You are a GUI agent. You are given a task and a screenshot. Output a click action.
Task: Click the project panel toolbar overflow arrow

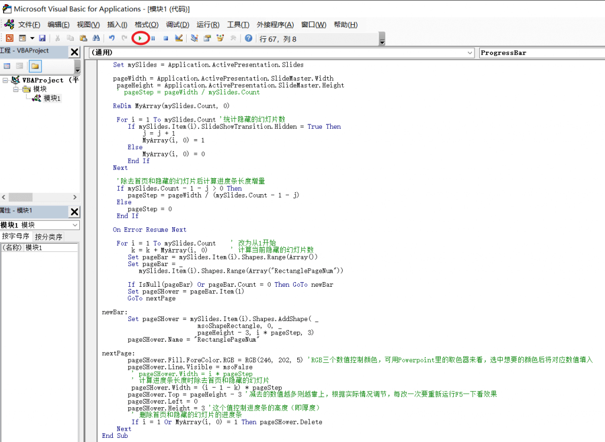(x=77, y=67)
